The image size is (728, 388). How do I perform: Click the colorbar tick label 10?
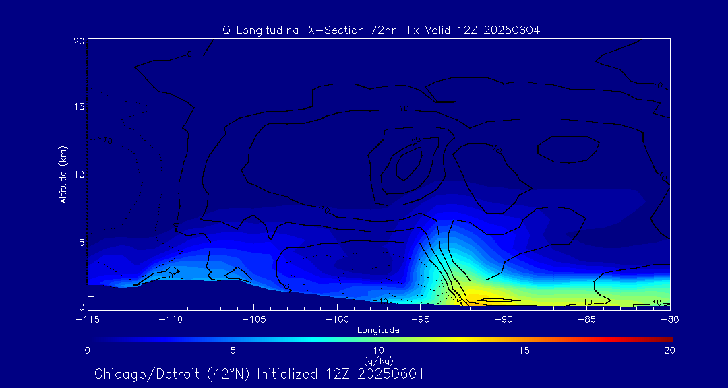click(x=378, y=351)
